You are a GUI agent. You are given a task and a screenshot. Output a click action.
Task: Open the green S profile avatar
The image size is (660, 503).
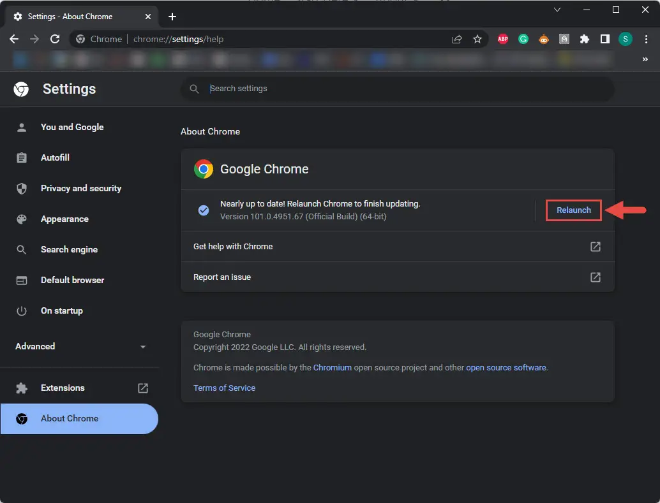[625, 39]
